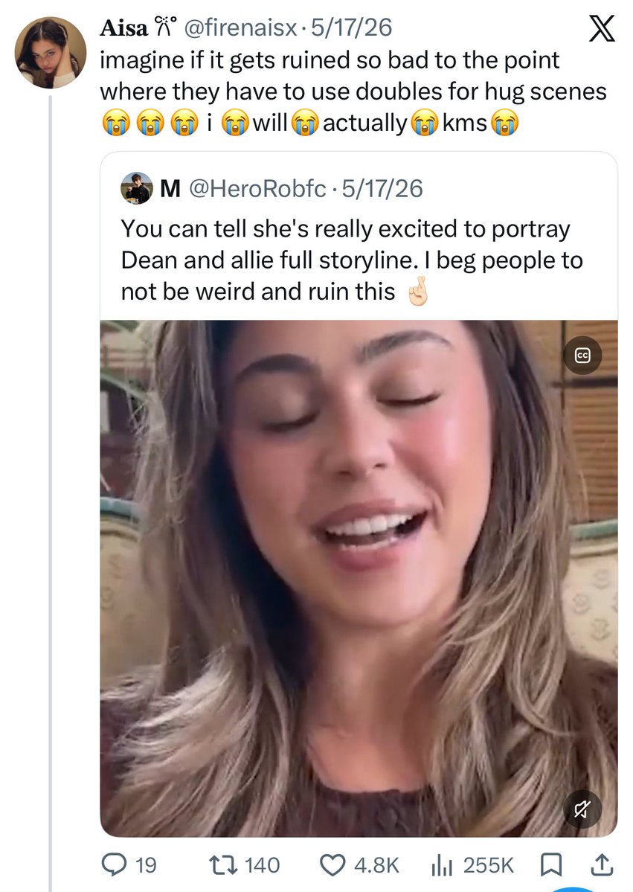View the 4.8K likes count
Screen dimensions: 633x892
coord(376,865)
